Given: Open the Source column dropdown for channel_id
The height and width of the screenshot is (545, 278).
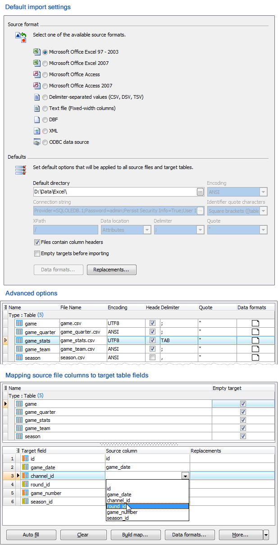Looking at the screenshot, I should point(184,475).
